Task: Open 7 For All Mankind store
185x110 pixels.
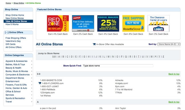Action: [124, 89]
